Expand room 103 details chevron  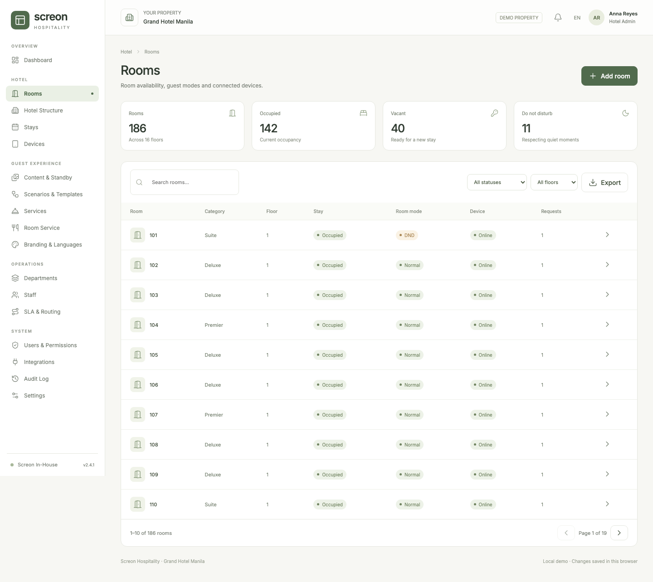[607, 295]
